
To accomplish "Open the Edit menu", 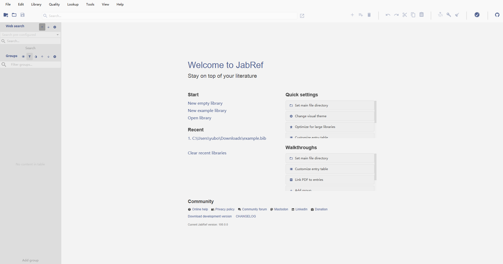I will [x=21, y=4].
